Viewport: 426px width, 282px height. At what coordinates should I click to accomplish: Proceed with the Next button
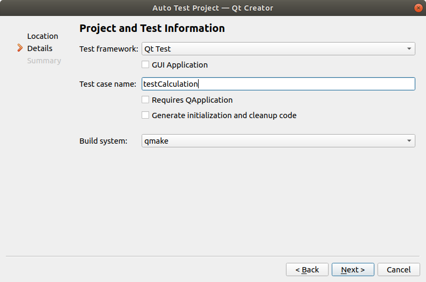click(353, 270)
